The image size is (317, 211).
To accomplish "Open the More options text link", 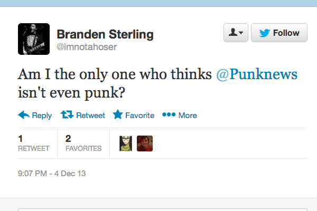I will [188, 116].
